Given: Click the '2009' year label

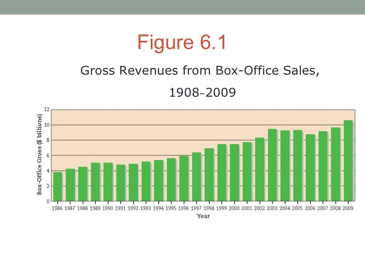Looking at the screenshot, I should 348,208.
